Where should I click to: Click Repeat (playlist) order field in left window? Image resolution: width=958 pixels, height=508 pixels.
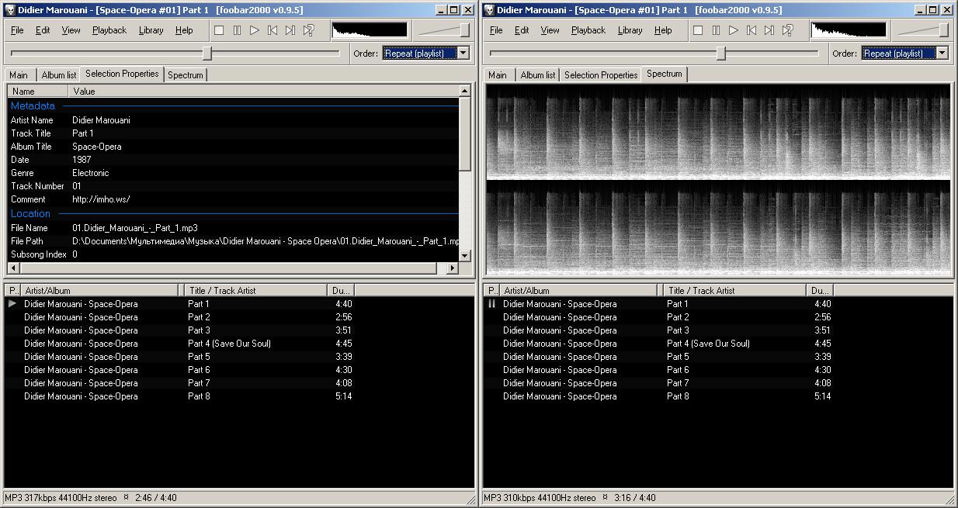tap(420, 53)
